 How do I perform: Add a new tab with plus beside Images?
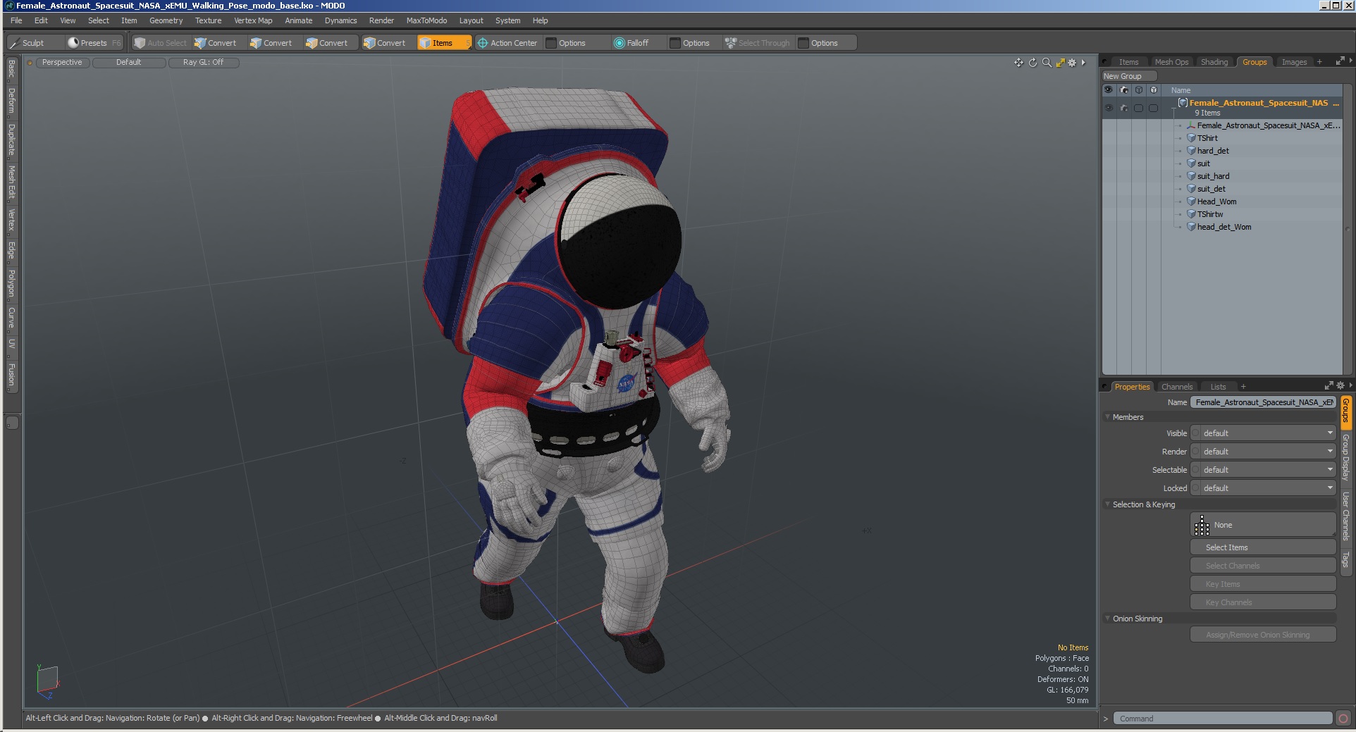(1319, 62)
